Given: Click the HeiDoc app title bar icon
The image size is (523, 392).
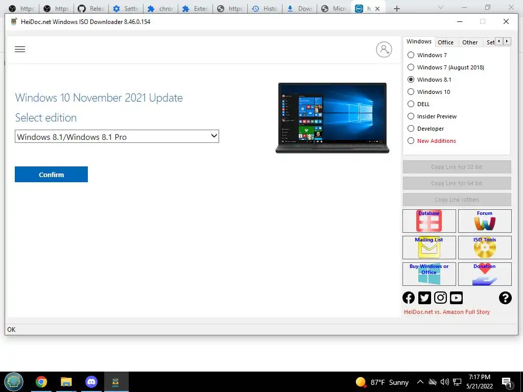Looking at the screenshot, I should coord(14,21).
